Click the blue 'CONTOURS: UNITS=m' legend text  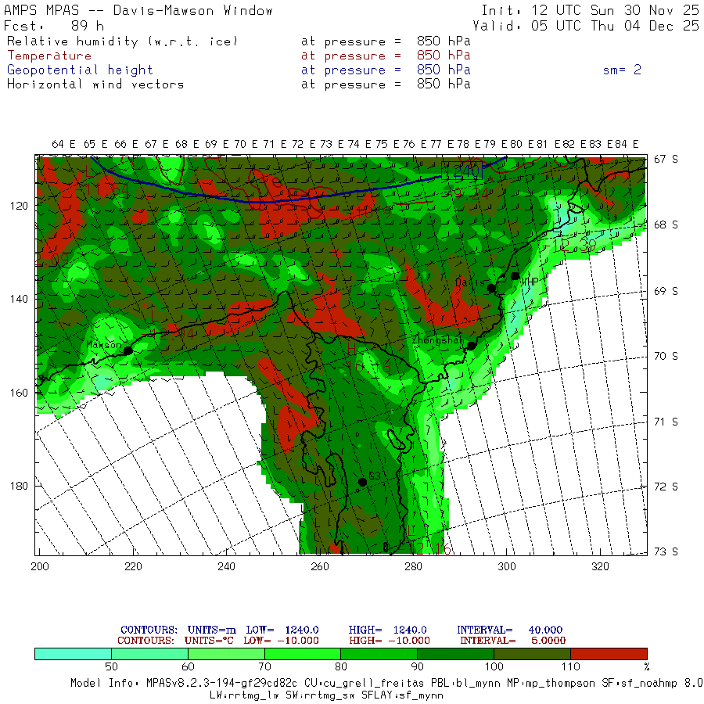[178, 630]
